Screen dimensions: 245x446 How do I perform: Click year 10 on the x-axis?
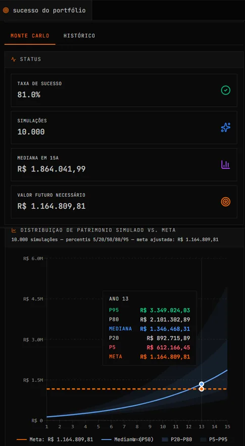pyautogui.click(x=163, y=427)
